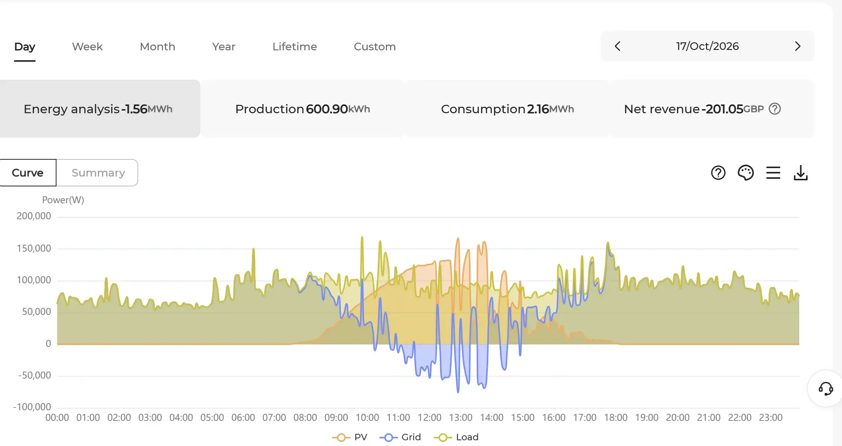This screenshot has height=446, width=842.
Task: Click the 12:00 time axis label
Action: [x=429, y=417]
